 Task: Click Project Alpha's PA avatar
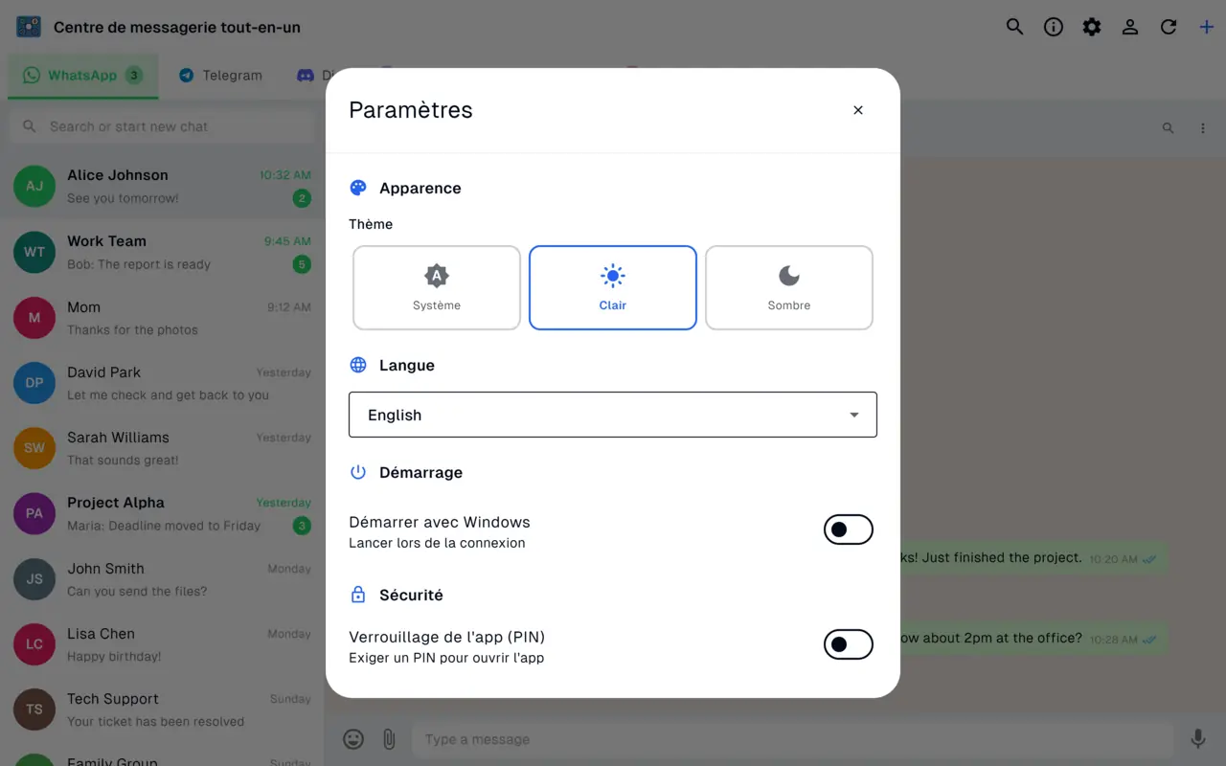point(34,513)
